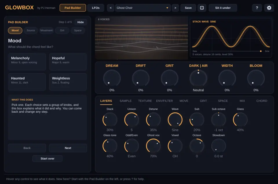Click the Sit it under button
Viewport: 278px width, 184px height.
point(223,8)
